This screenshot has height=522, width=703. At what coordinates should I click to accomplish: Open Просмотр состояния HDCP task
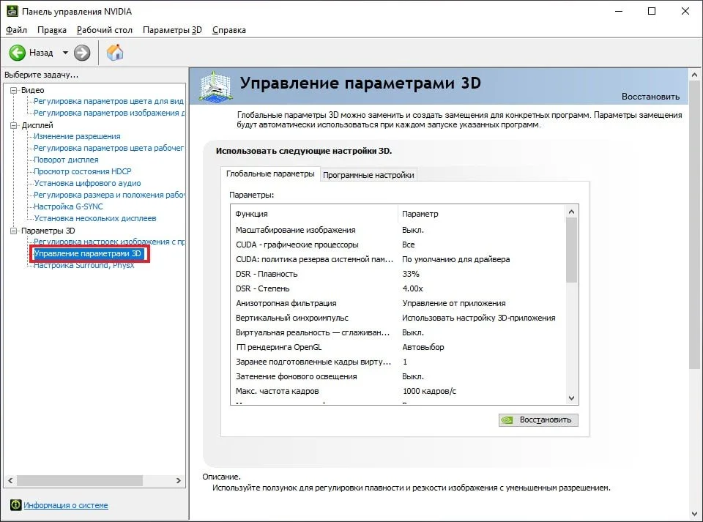[83, 171]
